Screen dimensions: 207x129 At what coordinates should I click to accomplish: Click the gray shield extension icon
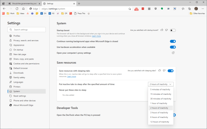pos(156,9)
